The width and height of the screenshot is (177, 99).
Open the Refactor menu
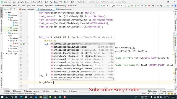(x=40, y=2)
